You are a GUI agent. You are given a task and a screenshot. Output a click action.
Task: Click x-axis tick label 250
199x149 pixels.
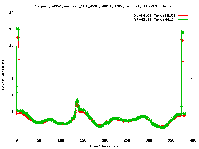[x=127, y=140]
